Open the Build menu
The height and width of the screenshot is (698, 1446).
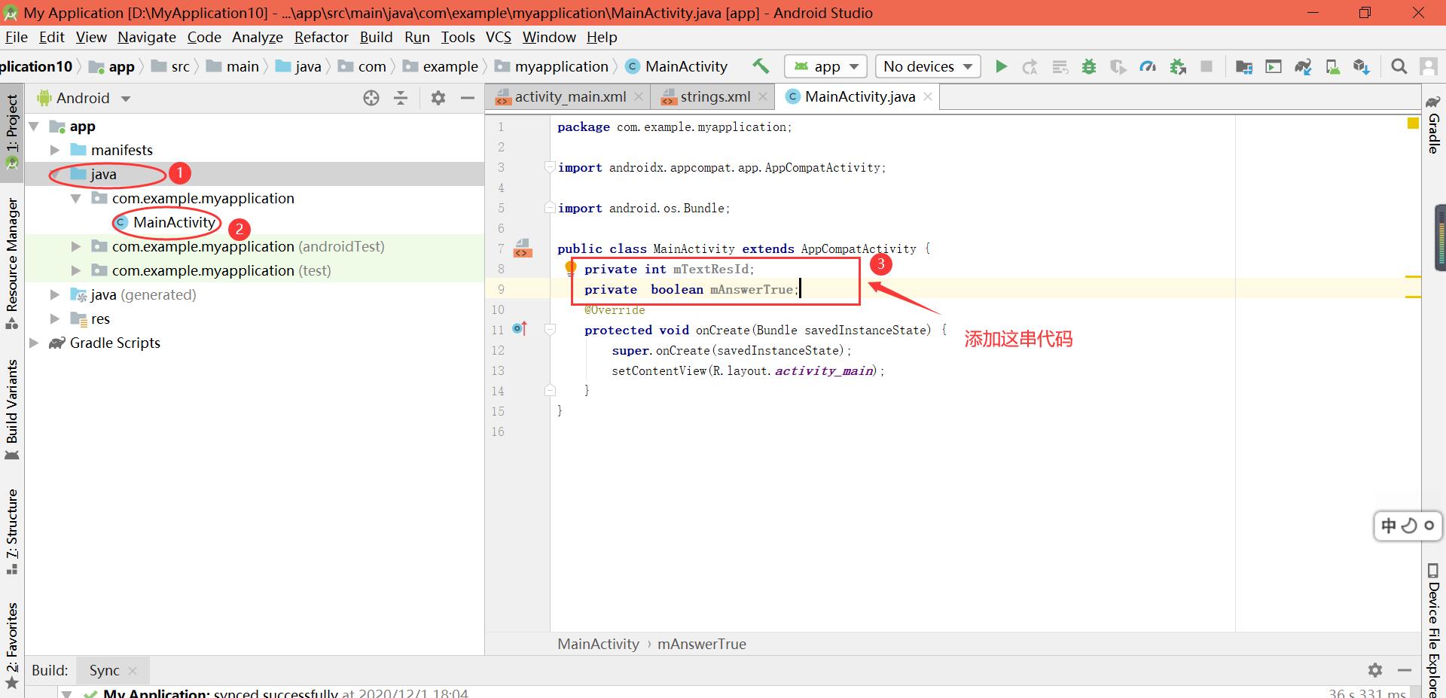click(x=376, y=37)
